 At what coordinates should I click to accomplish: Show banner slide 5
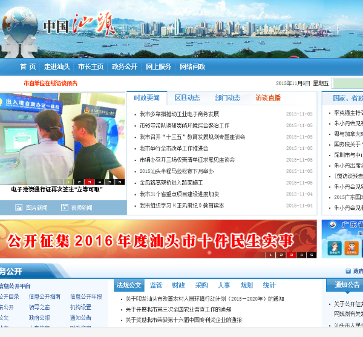pos(312,255)
